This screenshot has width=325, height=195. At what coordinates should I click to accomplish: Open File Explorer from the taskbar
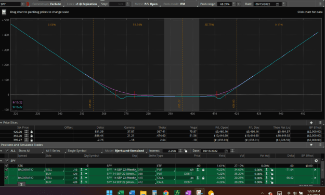[x=143, y=192]
